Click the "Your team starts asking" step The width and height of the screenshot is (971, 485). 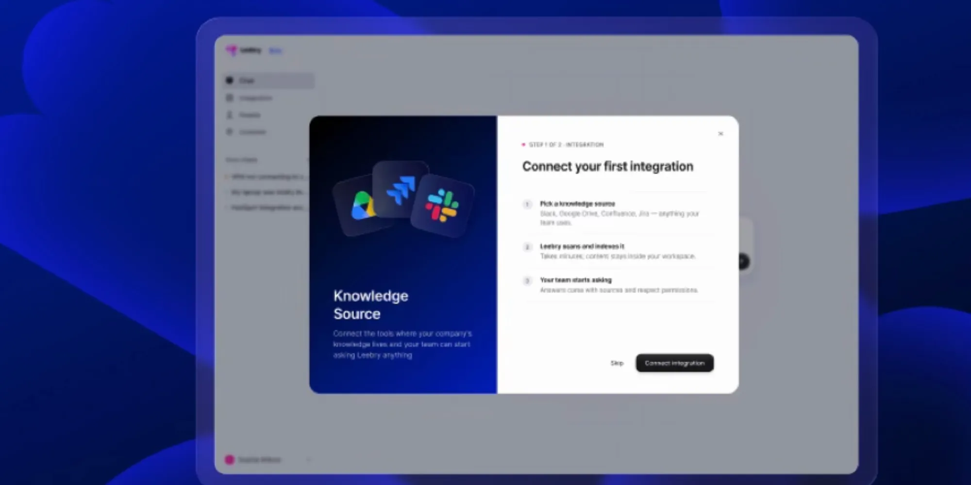618,285
